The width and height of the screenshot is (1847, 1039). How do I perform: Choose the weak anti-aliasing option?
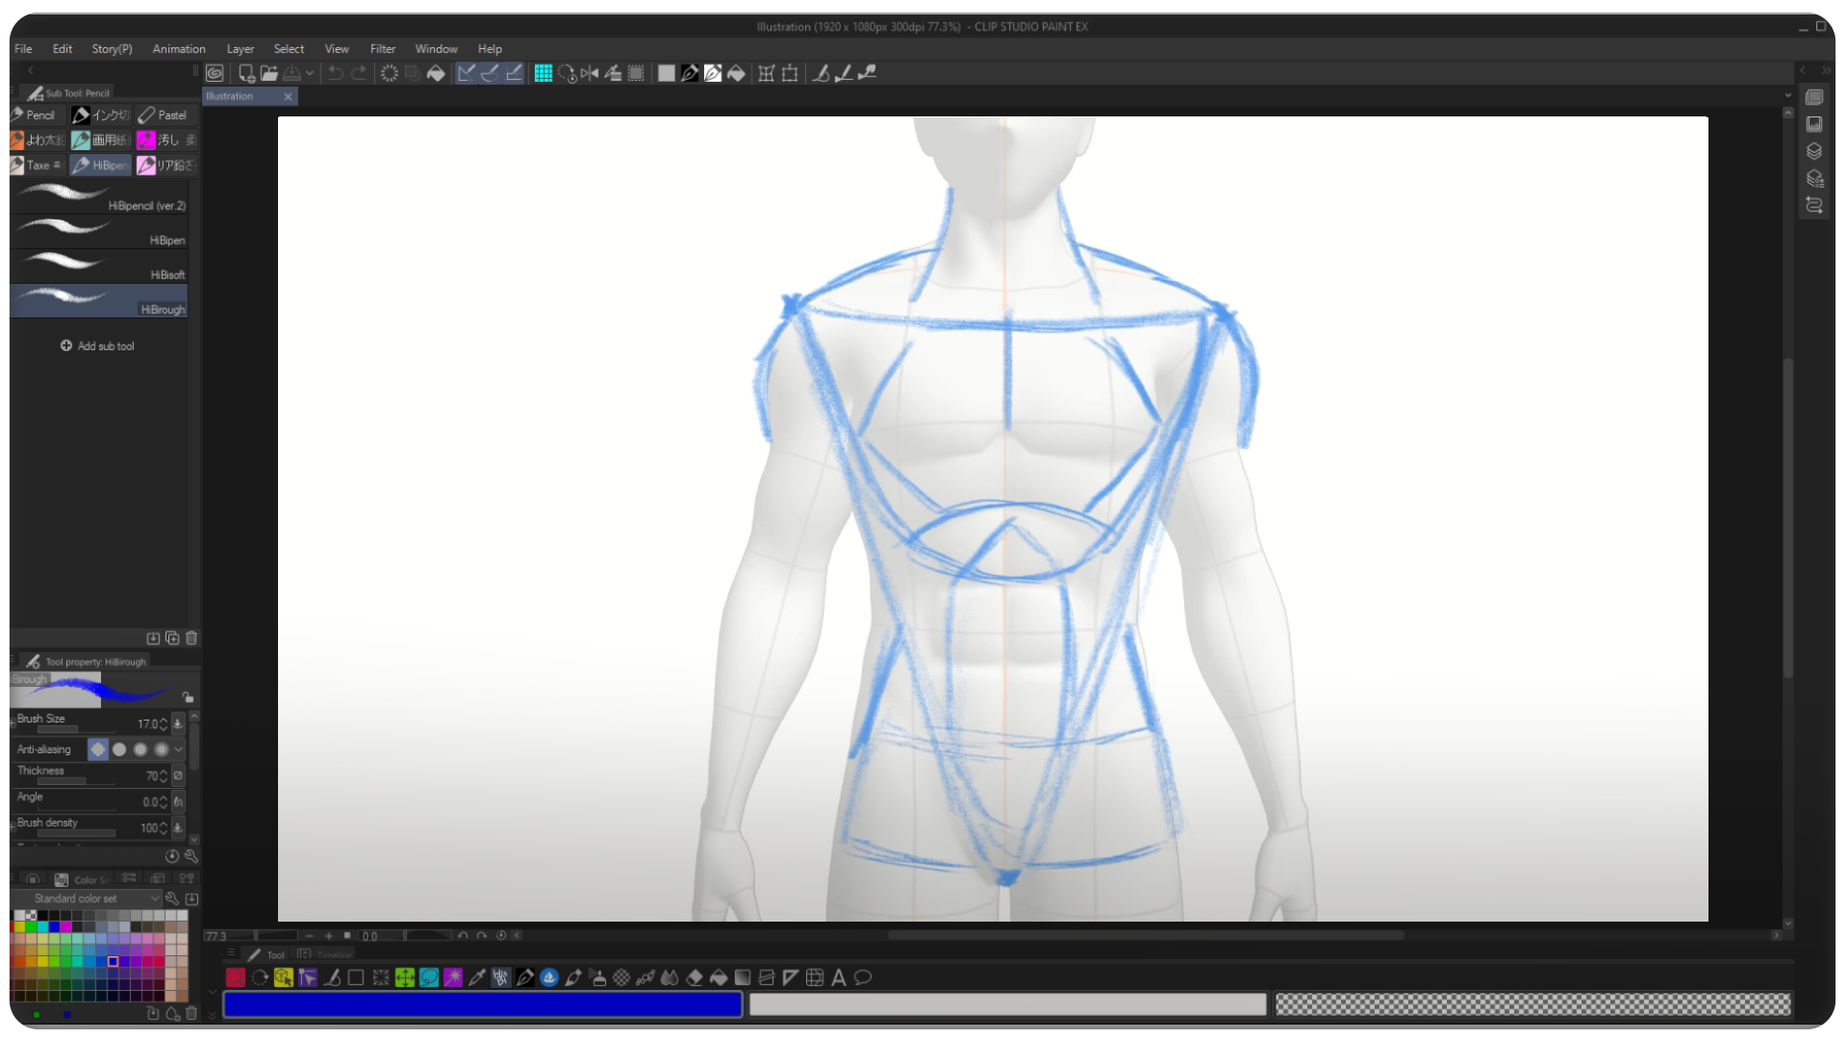[x=119, y=749]
